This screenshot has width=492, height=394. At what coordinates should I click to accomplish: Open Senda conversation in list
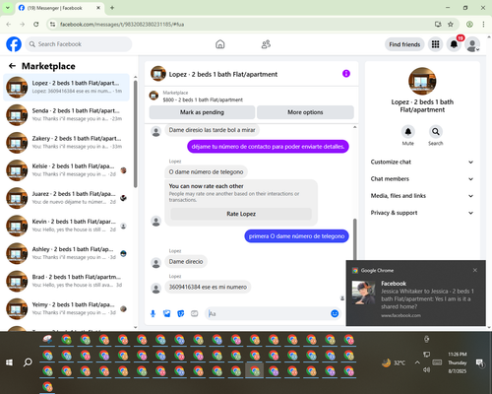[66, 115]
